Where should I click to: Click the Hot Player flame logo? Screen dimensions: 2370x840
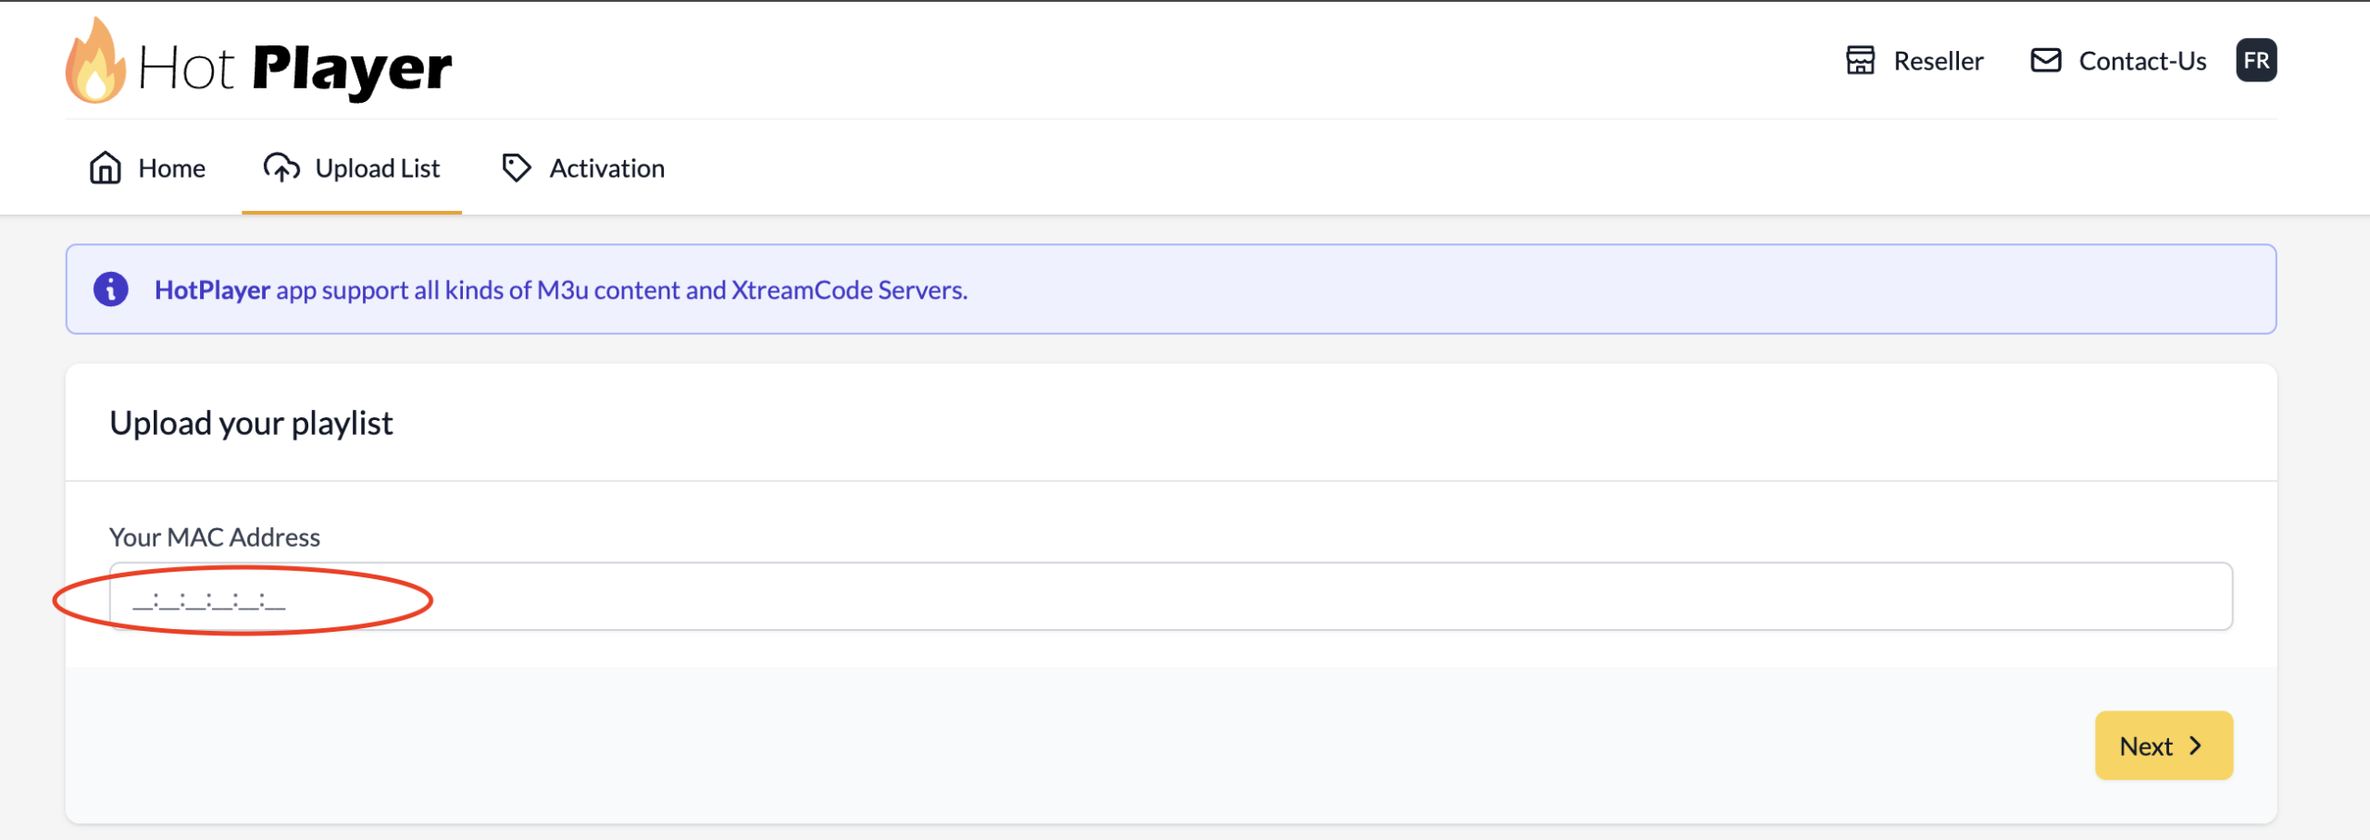(95, 60)
